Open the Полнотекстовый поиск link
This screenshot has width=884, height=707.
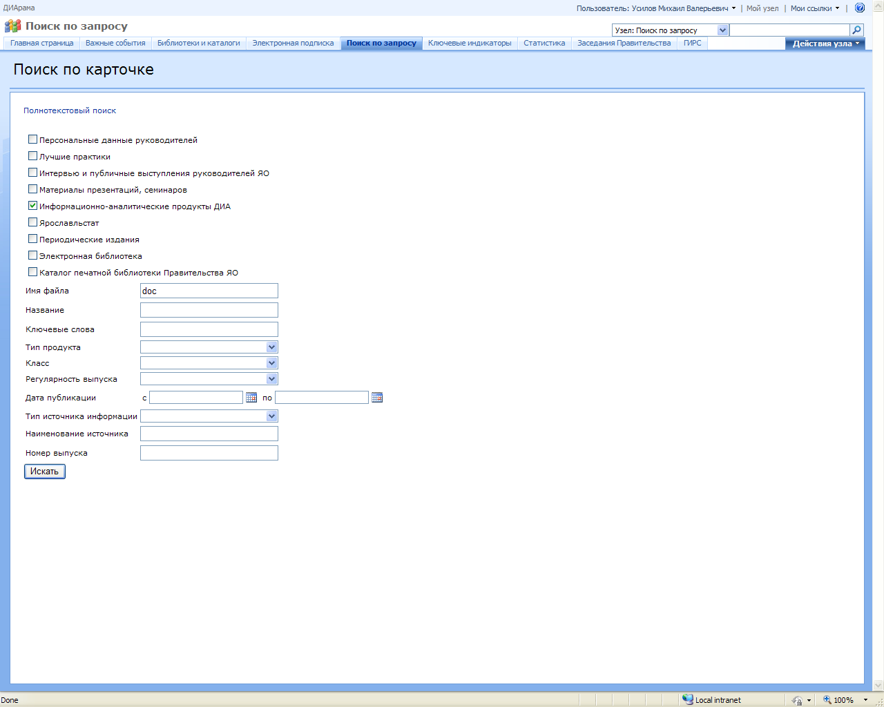pos(70,110)
